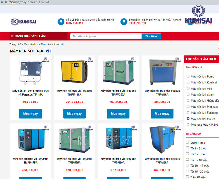
Task: Call the HCM phone number 0983 898 758
Action: click(x=137, y=23)
